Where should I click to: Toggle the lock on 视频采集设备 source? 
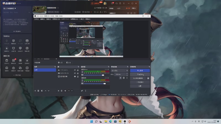click(78, 73)
